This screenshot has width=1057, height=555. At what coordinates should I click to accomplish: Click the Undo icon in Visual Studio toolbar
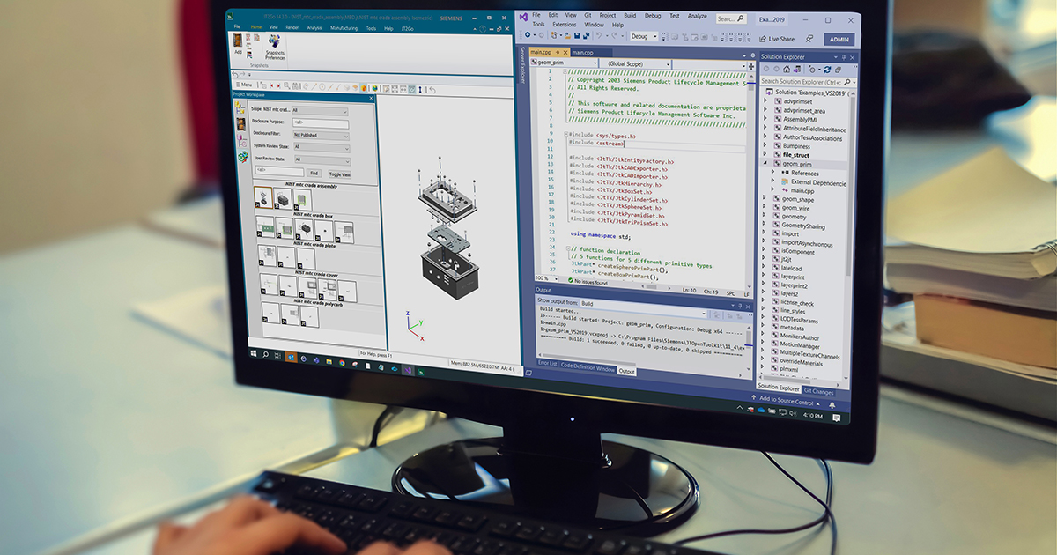tap(600, 35)
